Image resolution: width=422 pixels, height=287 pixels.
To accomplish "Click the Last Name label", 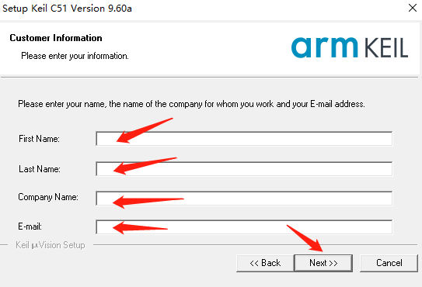I will (x=40, y=169).
